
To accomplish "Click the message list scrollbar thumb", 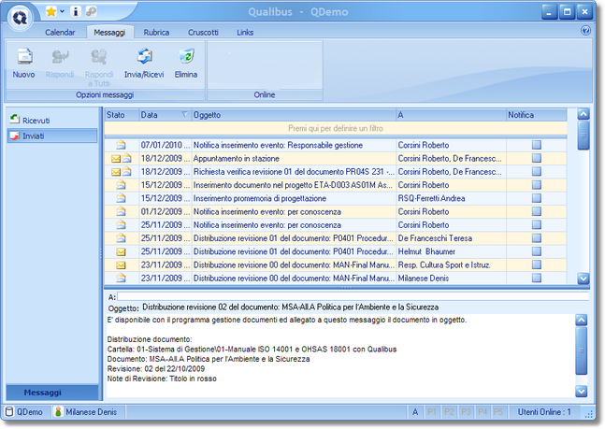I will (583, 136).
